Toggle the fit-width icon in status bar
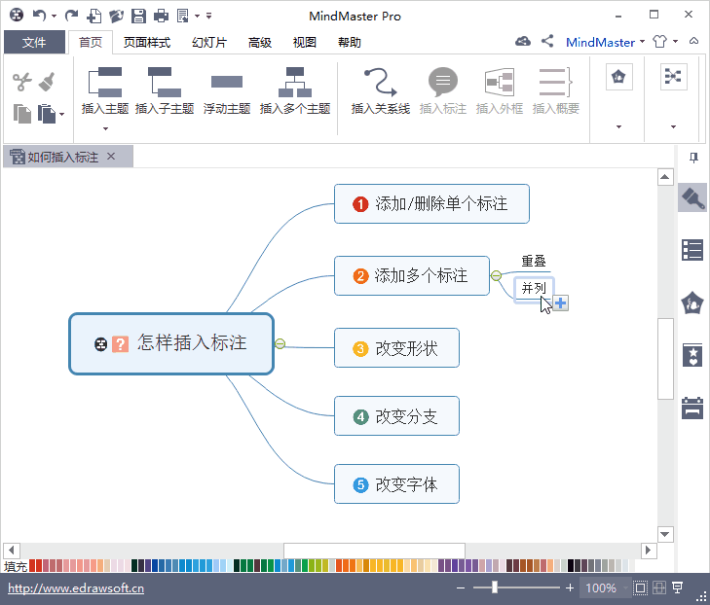Image resolution: width=710 pixels, height=605 pixels. pos(659,587)
